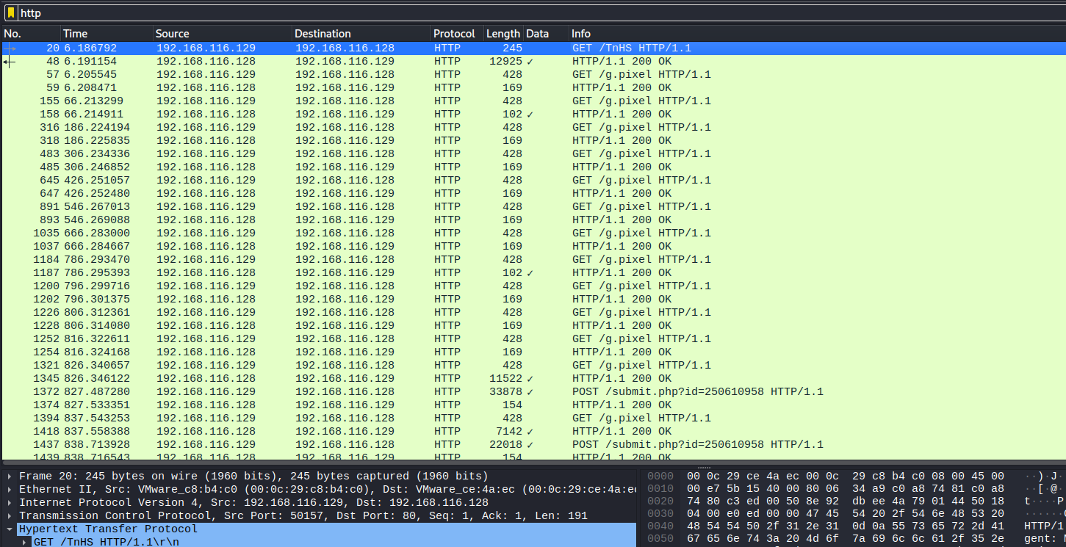The width and height of the screenshot is (1066, 547).
Task: Click the Length column header
Action: click(503, 34)
